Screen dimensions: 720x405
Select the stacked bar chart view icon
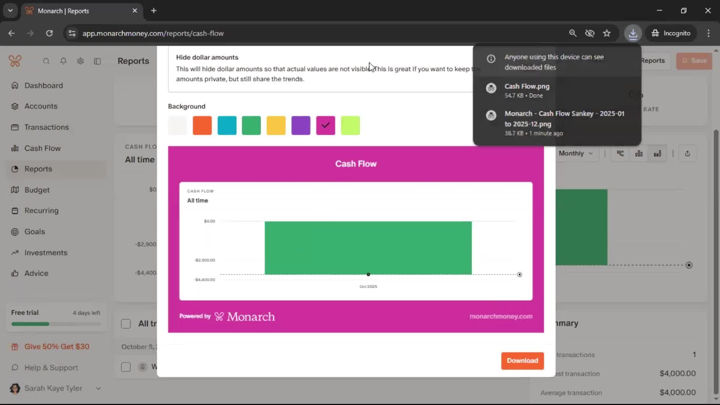tap(657, 153)
